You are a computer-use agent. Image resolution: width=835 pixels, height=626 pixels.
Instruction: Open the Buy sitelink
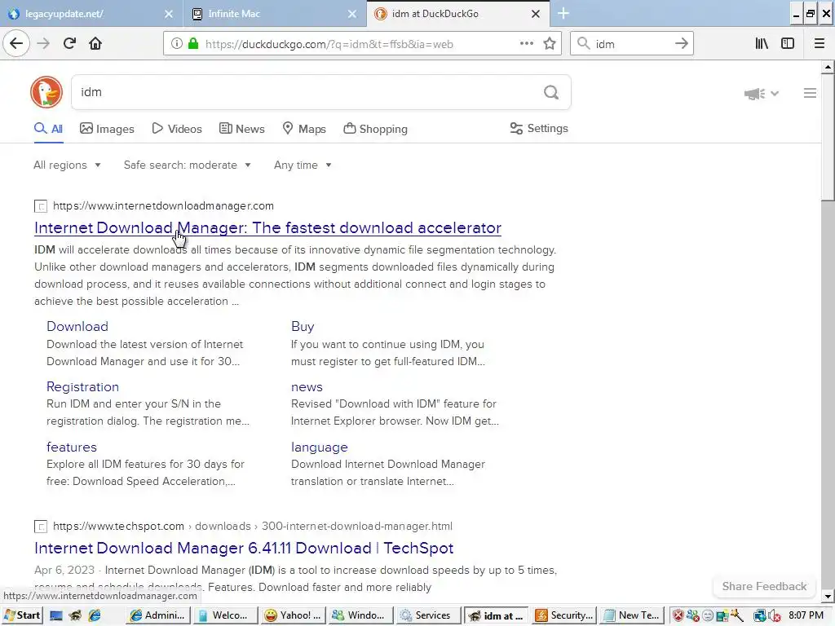click(x=303, y=326)
